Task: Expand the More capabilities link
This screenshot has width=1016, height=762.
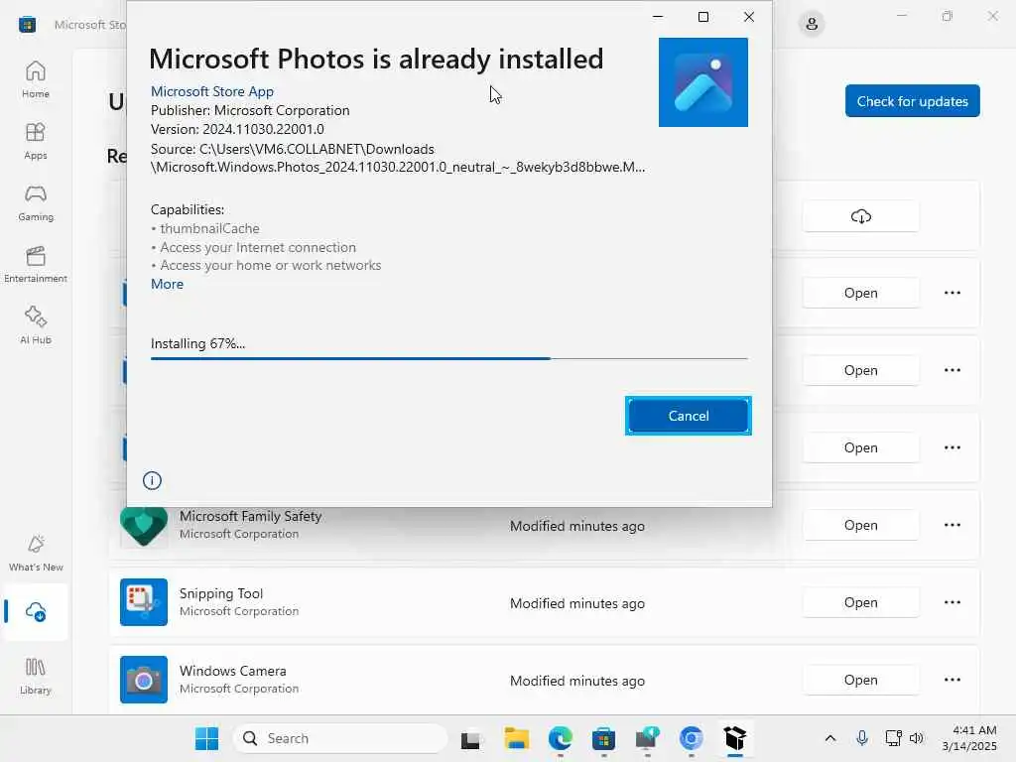Action: [167, 284]
